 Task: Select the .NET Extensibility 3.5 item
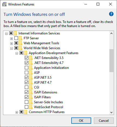[x=49, y=58]
